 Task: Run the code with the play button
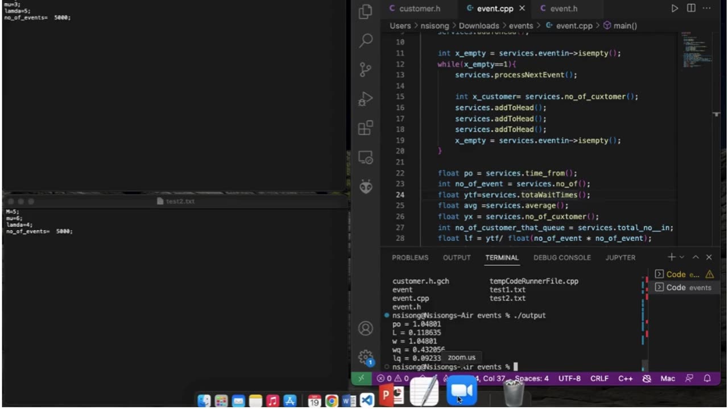click(675, 9)
